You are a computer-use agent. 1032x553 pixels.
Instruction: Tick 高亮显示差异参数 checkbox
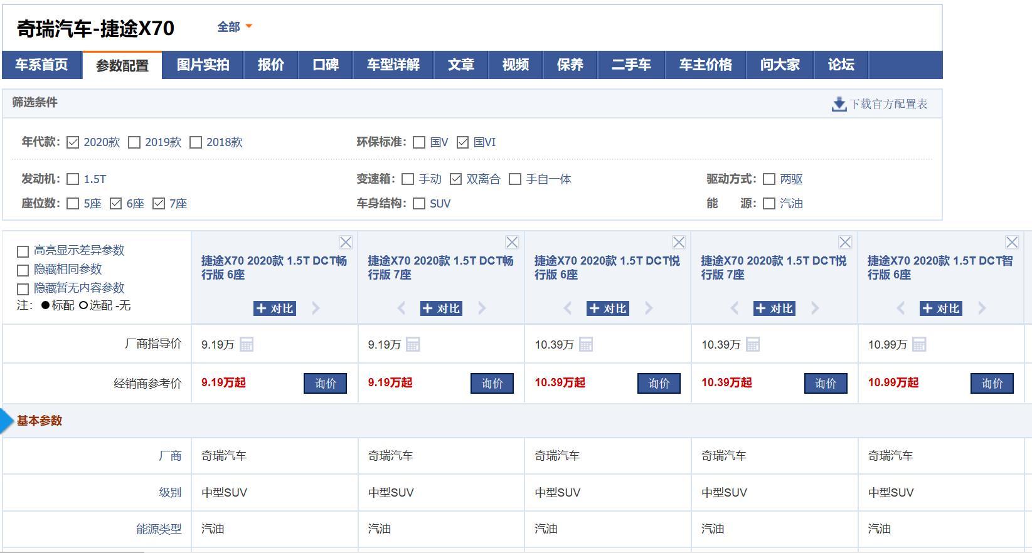23,251
